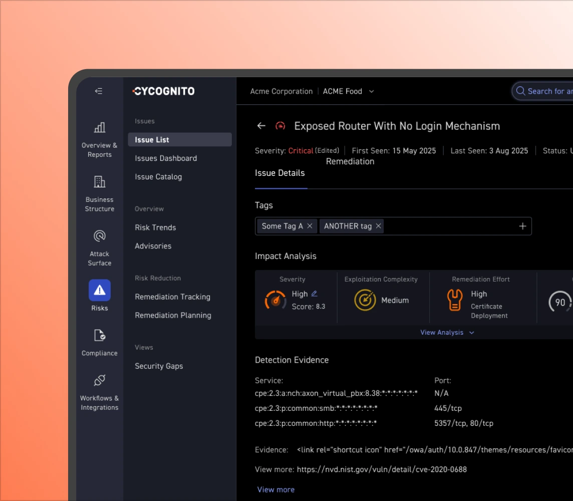Open the Attack Surface section
Viewport: 573px width, 501px height.
pyautogui.click(x=99, y=235)
